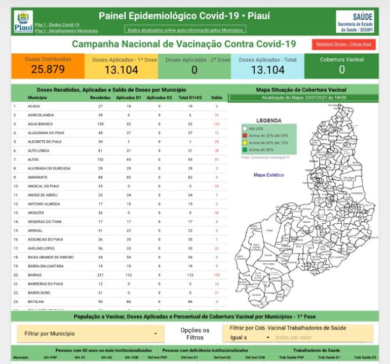Click the red legend swatch for 25% to 50%

pyautogui.click(x=245, y=136)
